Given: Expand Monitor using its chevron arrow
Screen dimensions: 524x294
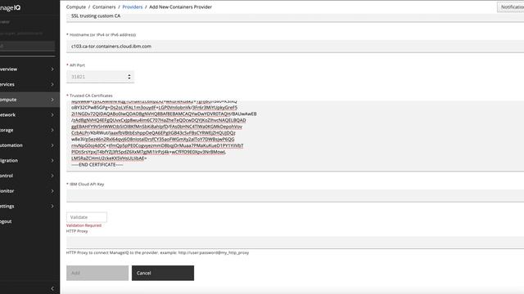Looking at the screenshot, I should 52,191.
